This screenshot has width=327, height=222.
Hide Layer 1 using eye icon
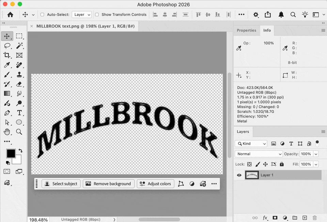click(239, 175)
